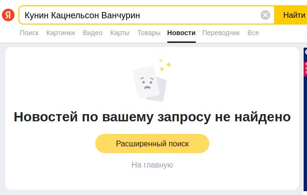The height and width of the screenshot is (195, 307).
Task: Click the yellow sparkle stars
Action: (165, 65)
